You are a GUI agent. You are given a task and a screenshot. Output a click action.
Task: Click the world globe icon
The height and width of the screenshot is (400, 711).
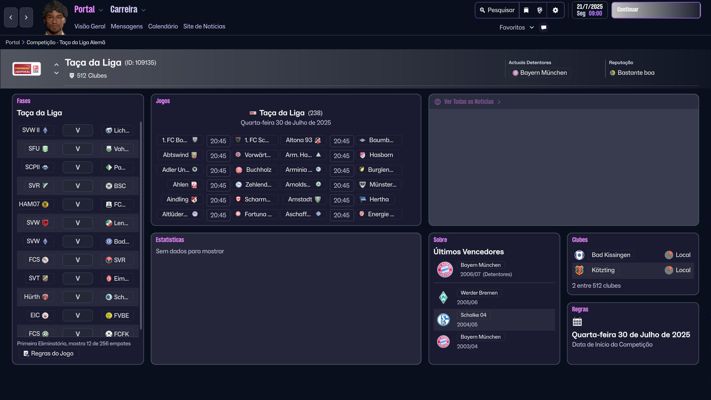coord(540,10)
